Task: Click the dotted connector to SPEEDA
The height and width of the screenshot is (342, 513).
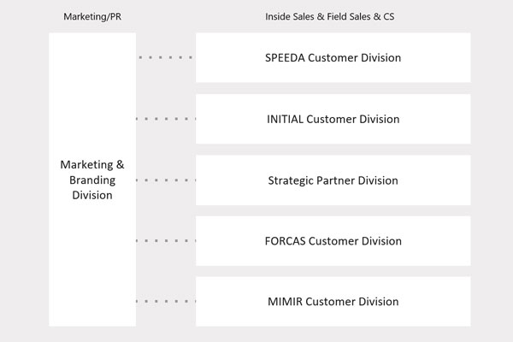Action: [166, 58]
